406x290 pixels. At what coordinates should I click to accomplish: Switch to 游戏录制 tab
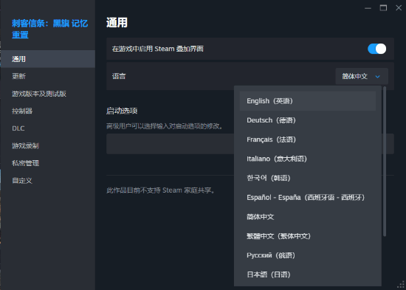coord(48,145)
